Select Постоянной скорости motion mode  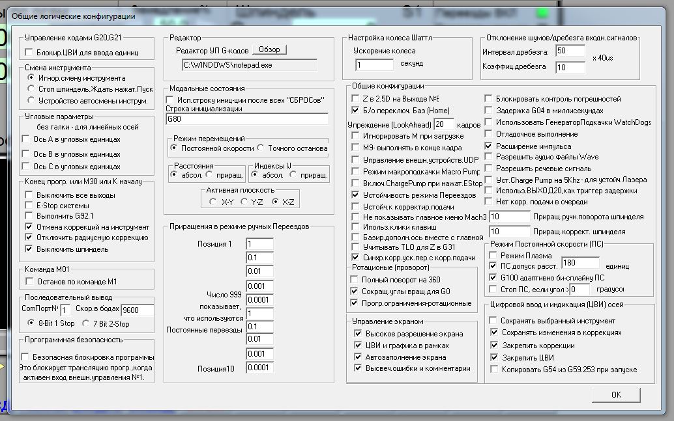tap(173, 148)
